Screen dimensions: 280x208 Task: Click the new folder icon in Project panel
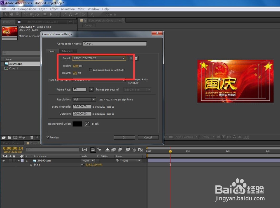[9, 138]
